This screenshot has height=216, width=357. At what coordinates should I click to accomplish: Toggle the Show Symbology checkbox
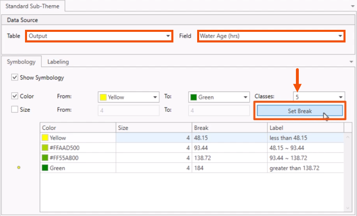[x=15, y=77]
